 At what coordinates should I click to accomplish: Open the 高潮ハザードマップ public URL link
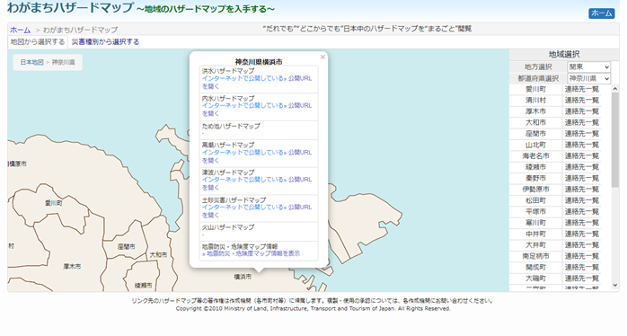[257, 156]
